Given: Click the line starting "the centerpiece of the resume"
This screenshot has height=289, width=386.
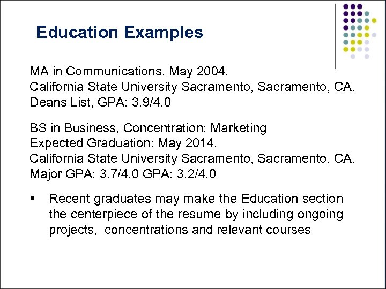Looking at the screenshot, I should click(x=196, y=215).
